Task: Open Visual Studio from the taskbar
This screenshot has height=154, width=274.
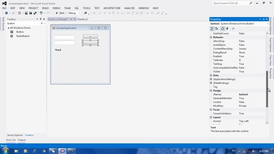Action: coord(63,151)
